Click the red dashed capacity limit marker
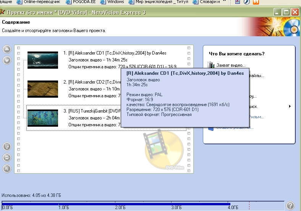The width and height of the screenshot is (301, 211). [x=249, y=205]
